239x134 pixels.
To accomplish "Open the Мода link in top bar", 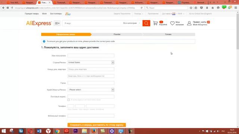I will point(44,14).
